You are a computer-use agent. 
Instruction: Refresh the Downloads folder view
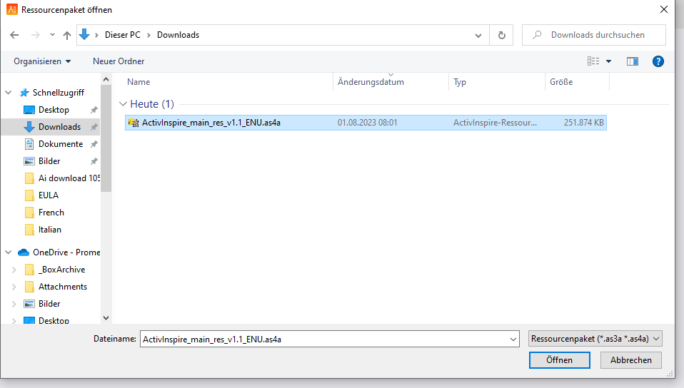click(x=502, y=35)
